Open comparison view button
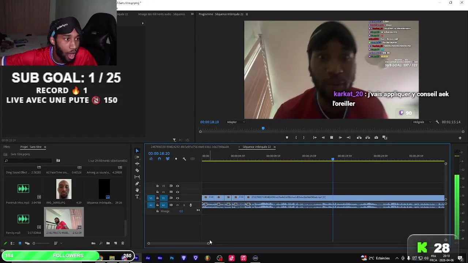The height and width of the screenshot is (263, 468). (385, 138)
